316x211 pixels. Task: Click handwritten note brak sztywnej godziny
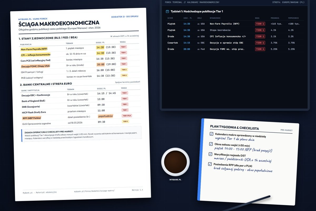243,169
